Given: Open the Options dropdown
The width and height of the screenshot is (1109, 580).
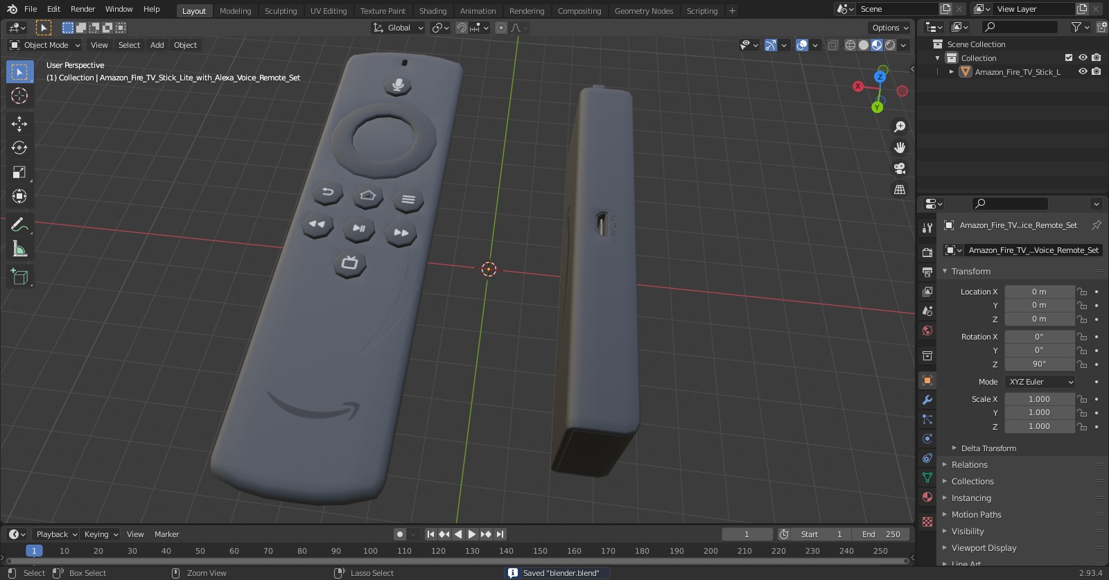Looking at the screenshot, I should (x=890, y=28).
